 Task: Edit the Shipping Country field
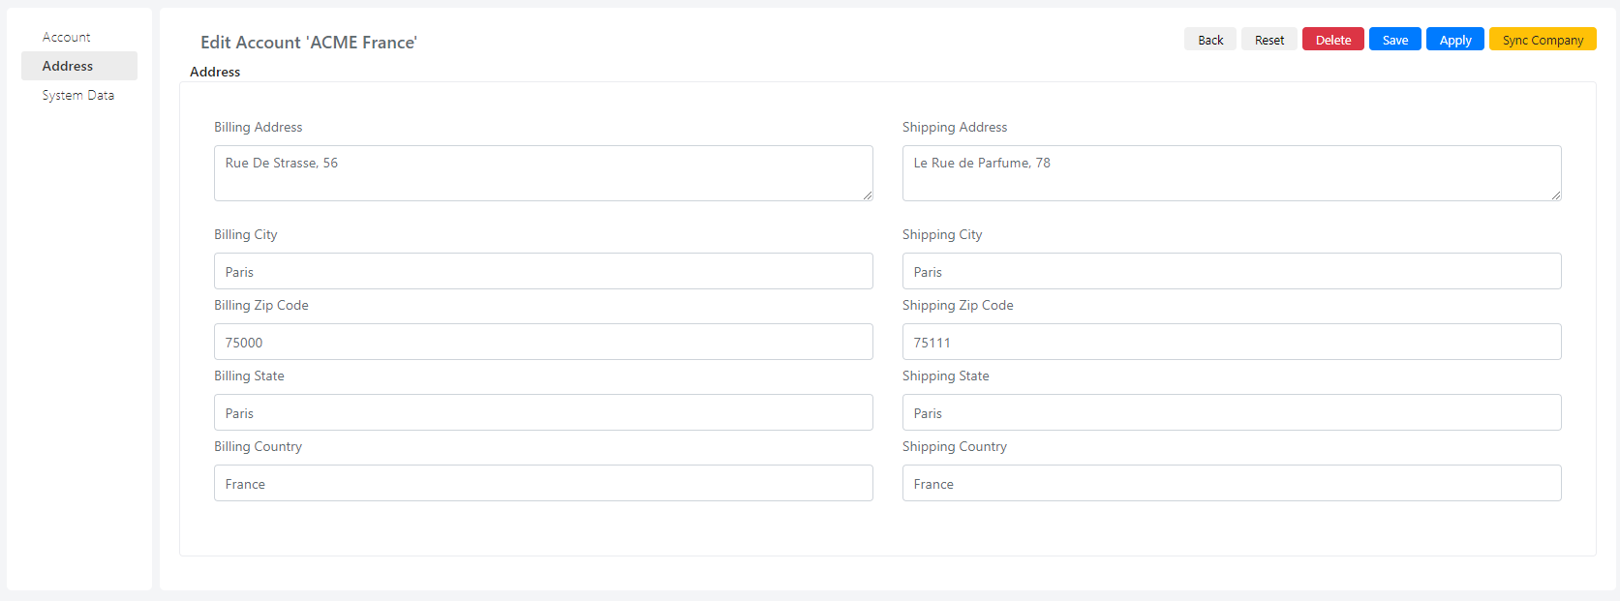1232,483
